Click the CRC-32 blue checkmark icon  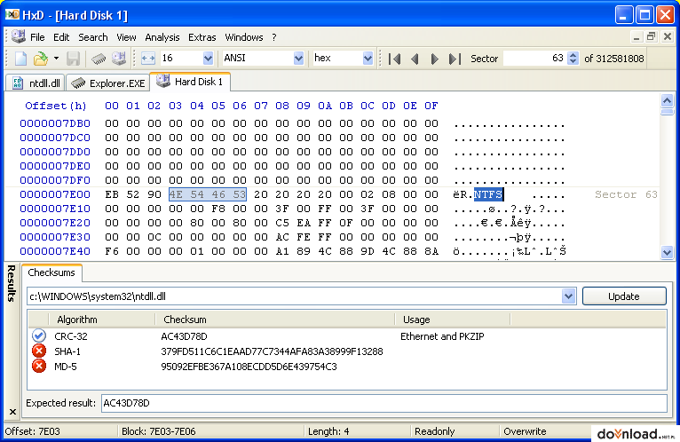pyautogui.click(x=38, y=335)
